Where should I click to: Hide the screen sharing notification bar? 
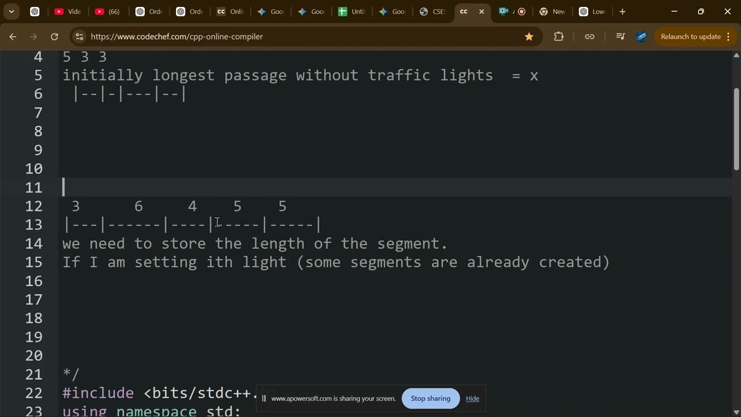click(x=472, y=398)
